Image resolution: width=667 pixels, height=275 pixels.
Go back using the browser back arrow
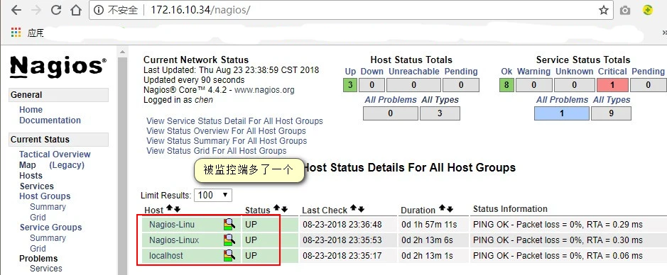16,10
